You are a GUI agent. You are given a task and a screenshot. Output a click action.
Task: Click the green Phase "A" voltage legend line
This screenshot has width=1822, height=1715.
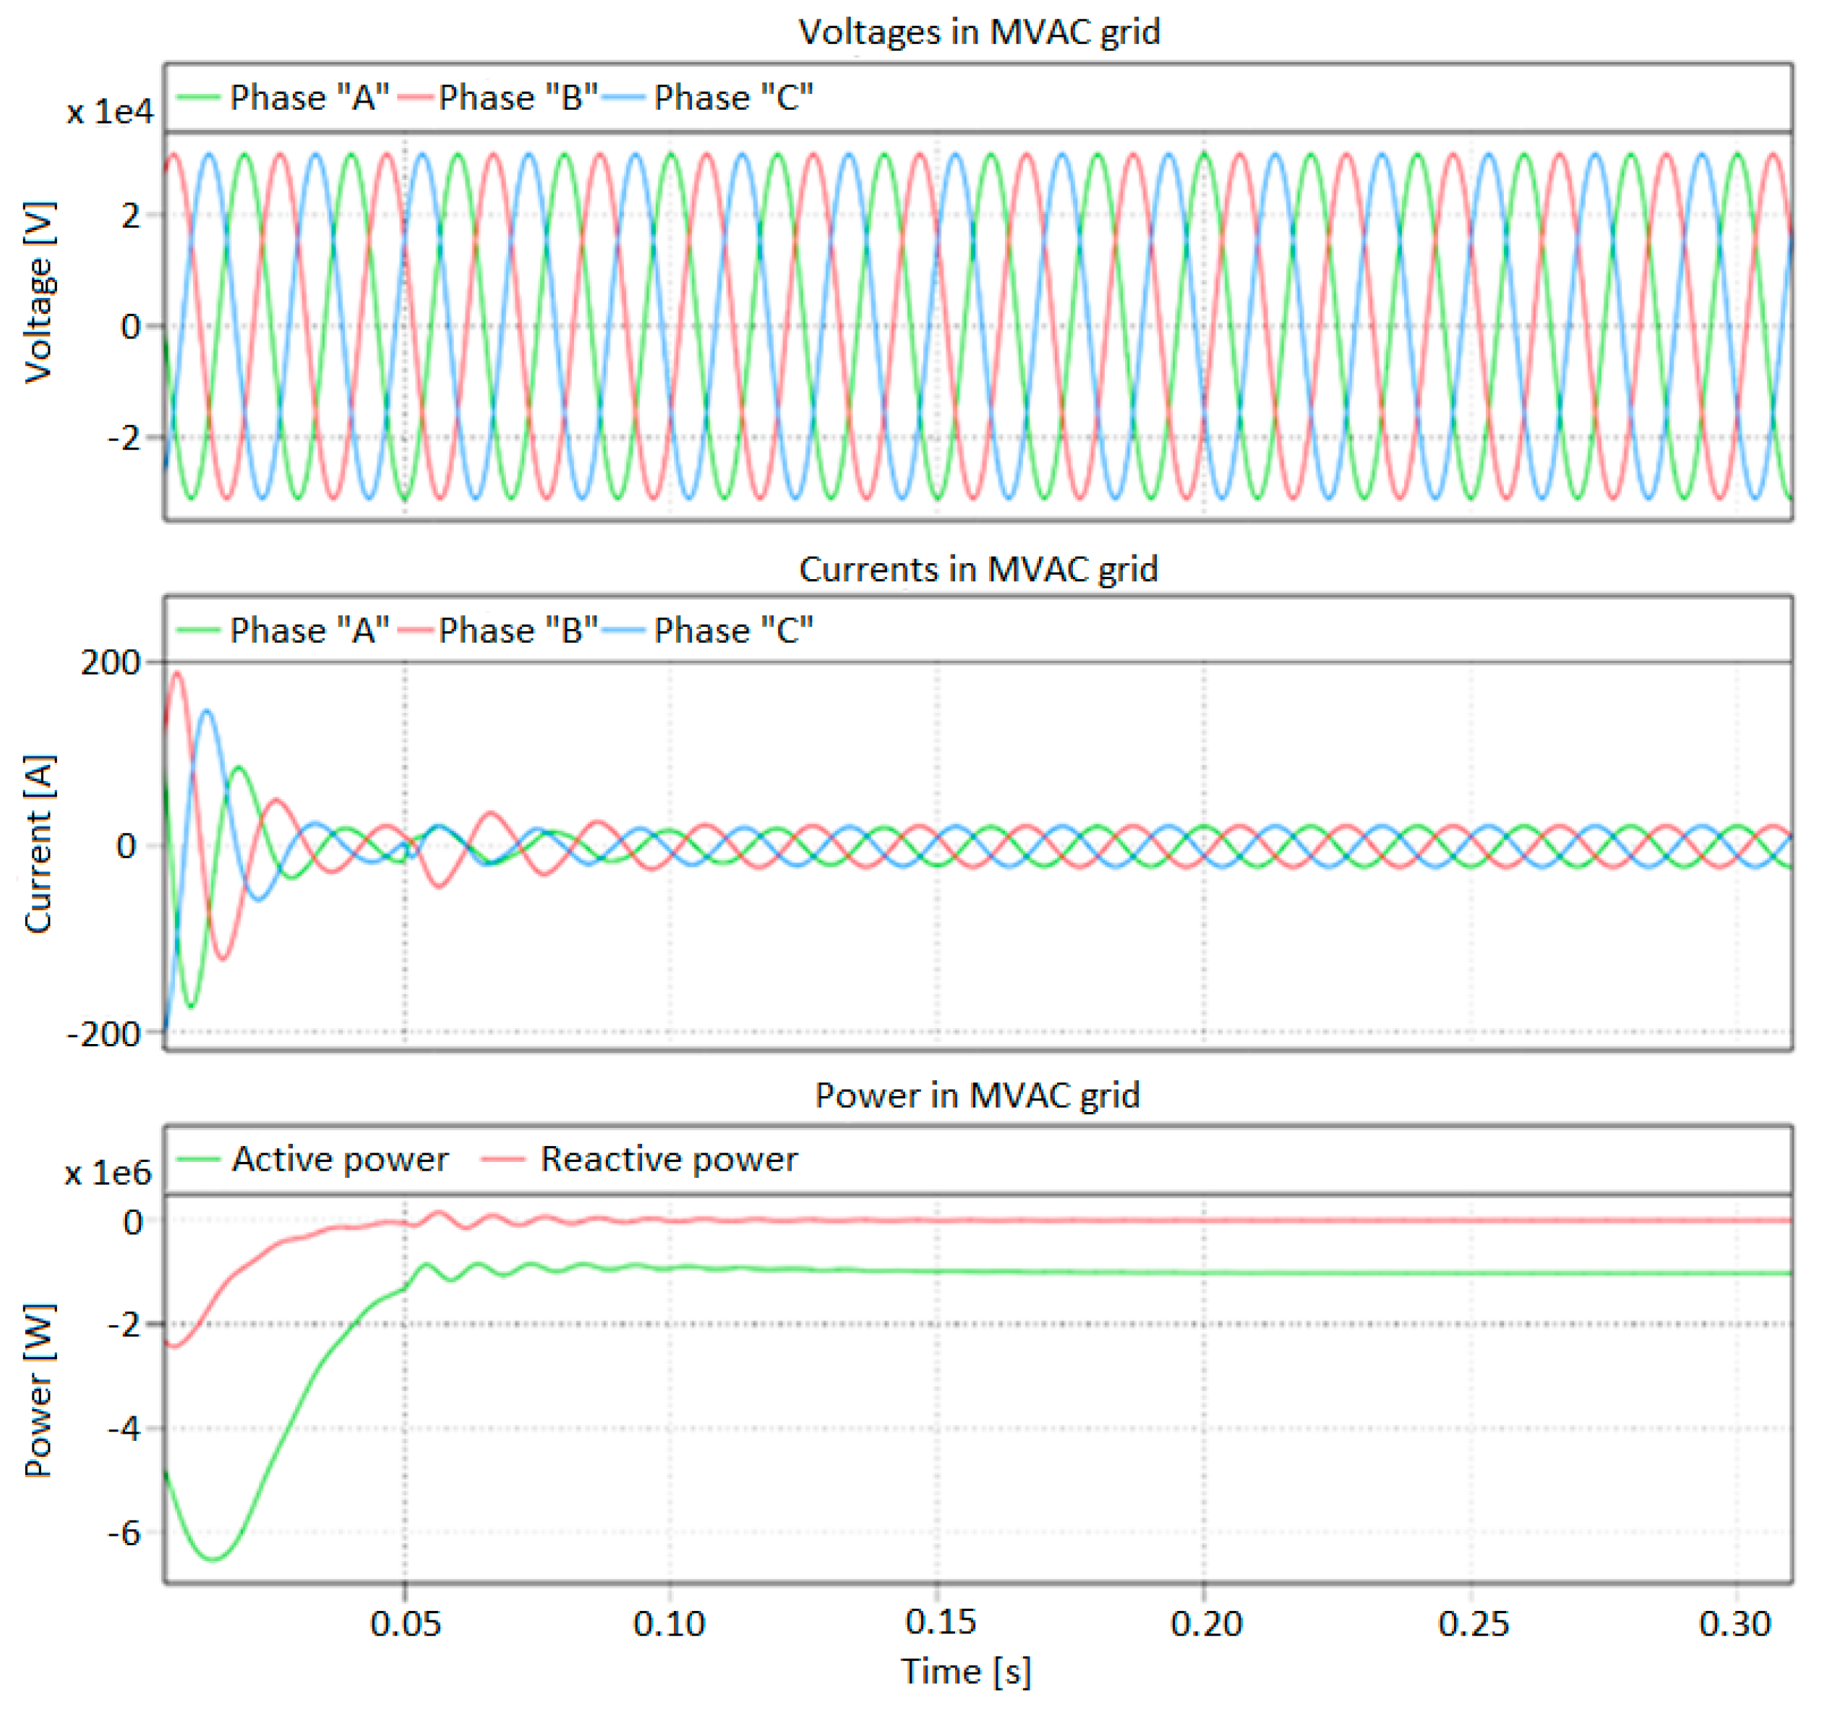coord(198,97)
